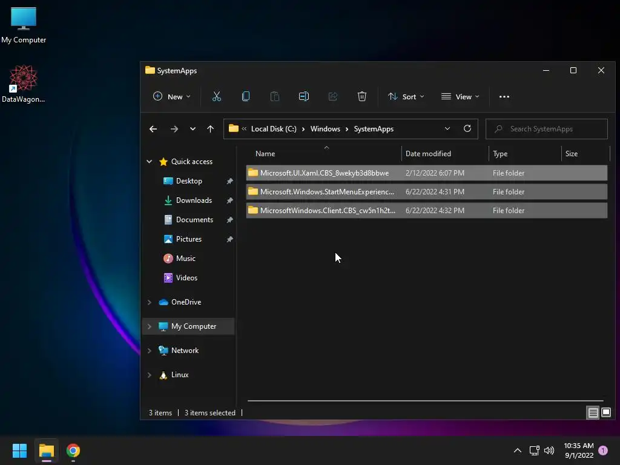This screenshot has width=620, height=465.
Task: Select MicrosoftWindows.Client.CBS_cw5n1h2t... folder
Action: [x=427, y=210]
